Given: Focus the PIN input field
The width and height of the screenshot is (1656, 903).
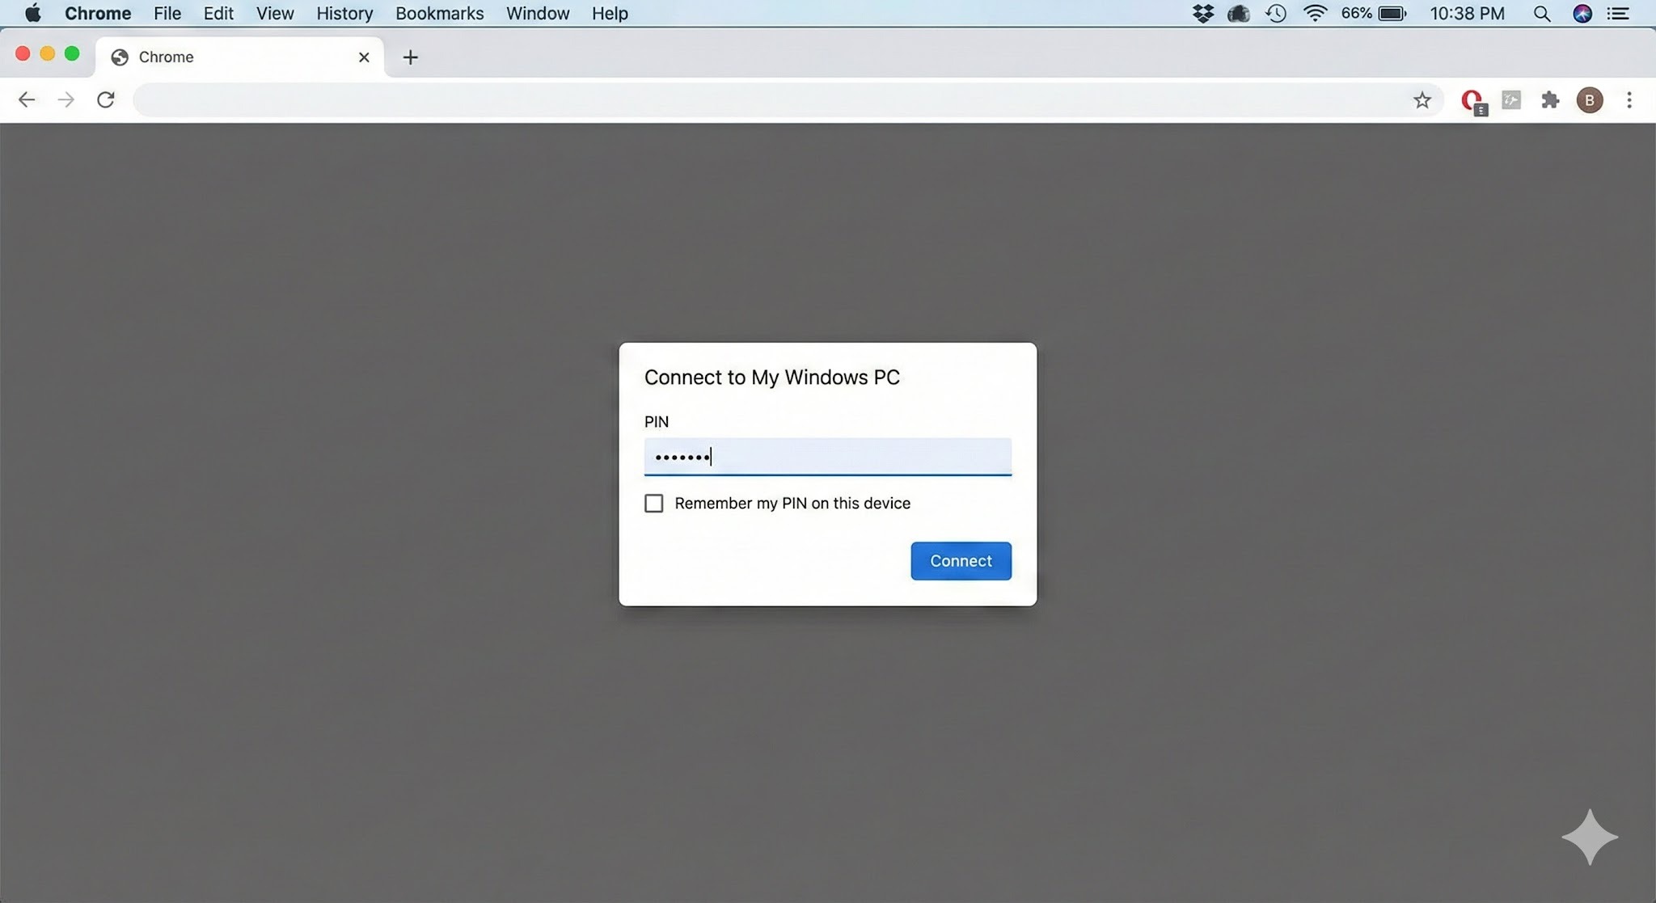Looking at the screenshot, I should point(827,457).
